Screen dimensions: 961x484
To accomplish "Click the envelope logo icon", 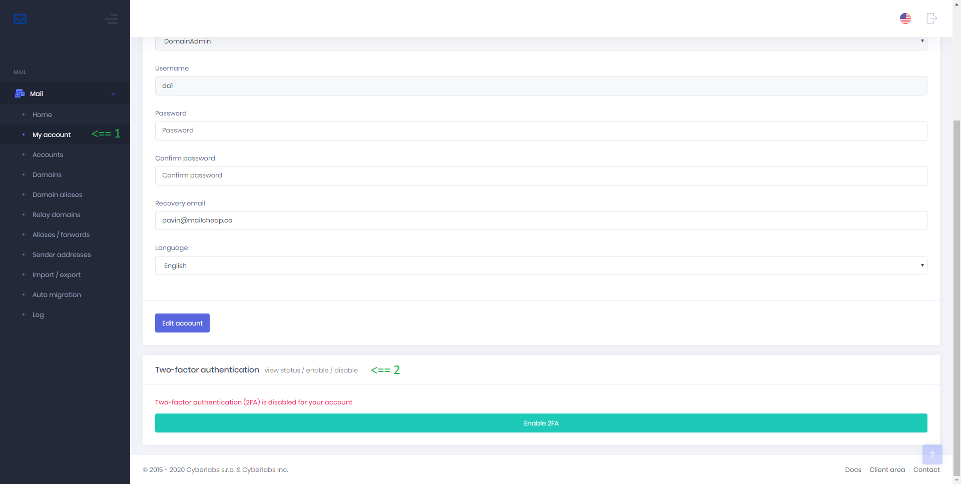I will tap(20, 19).
